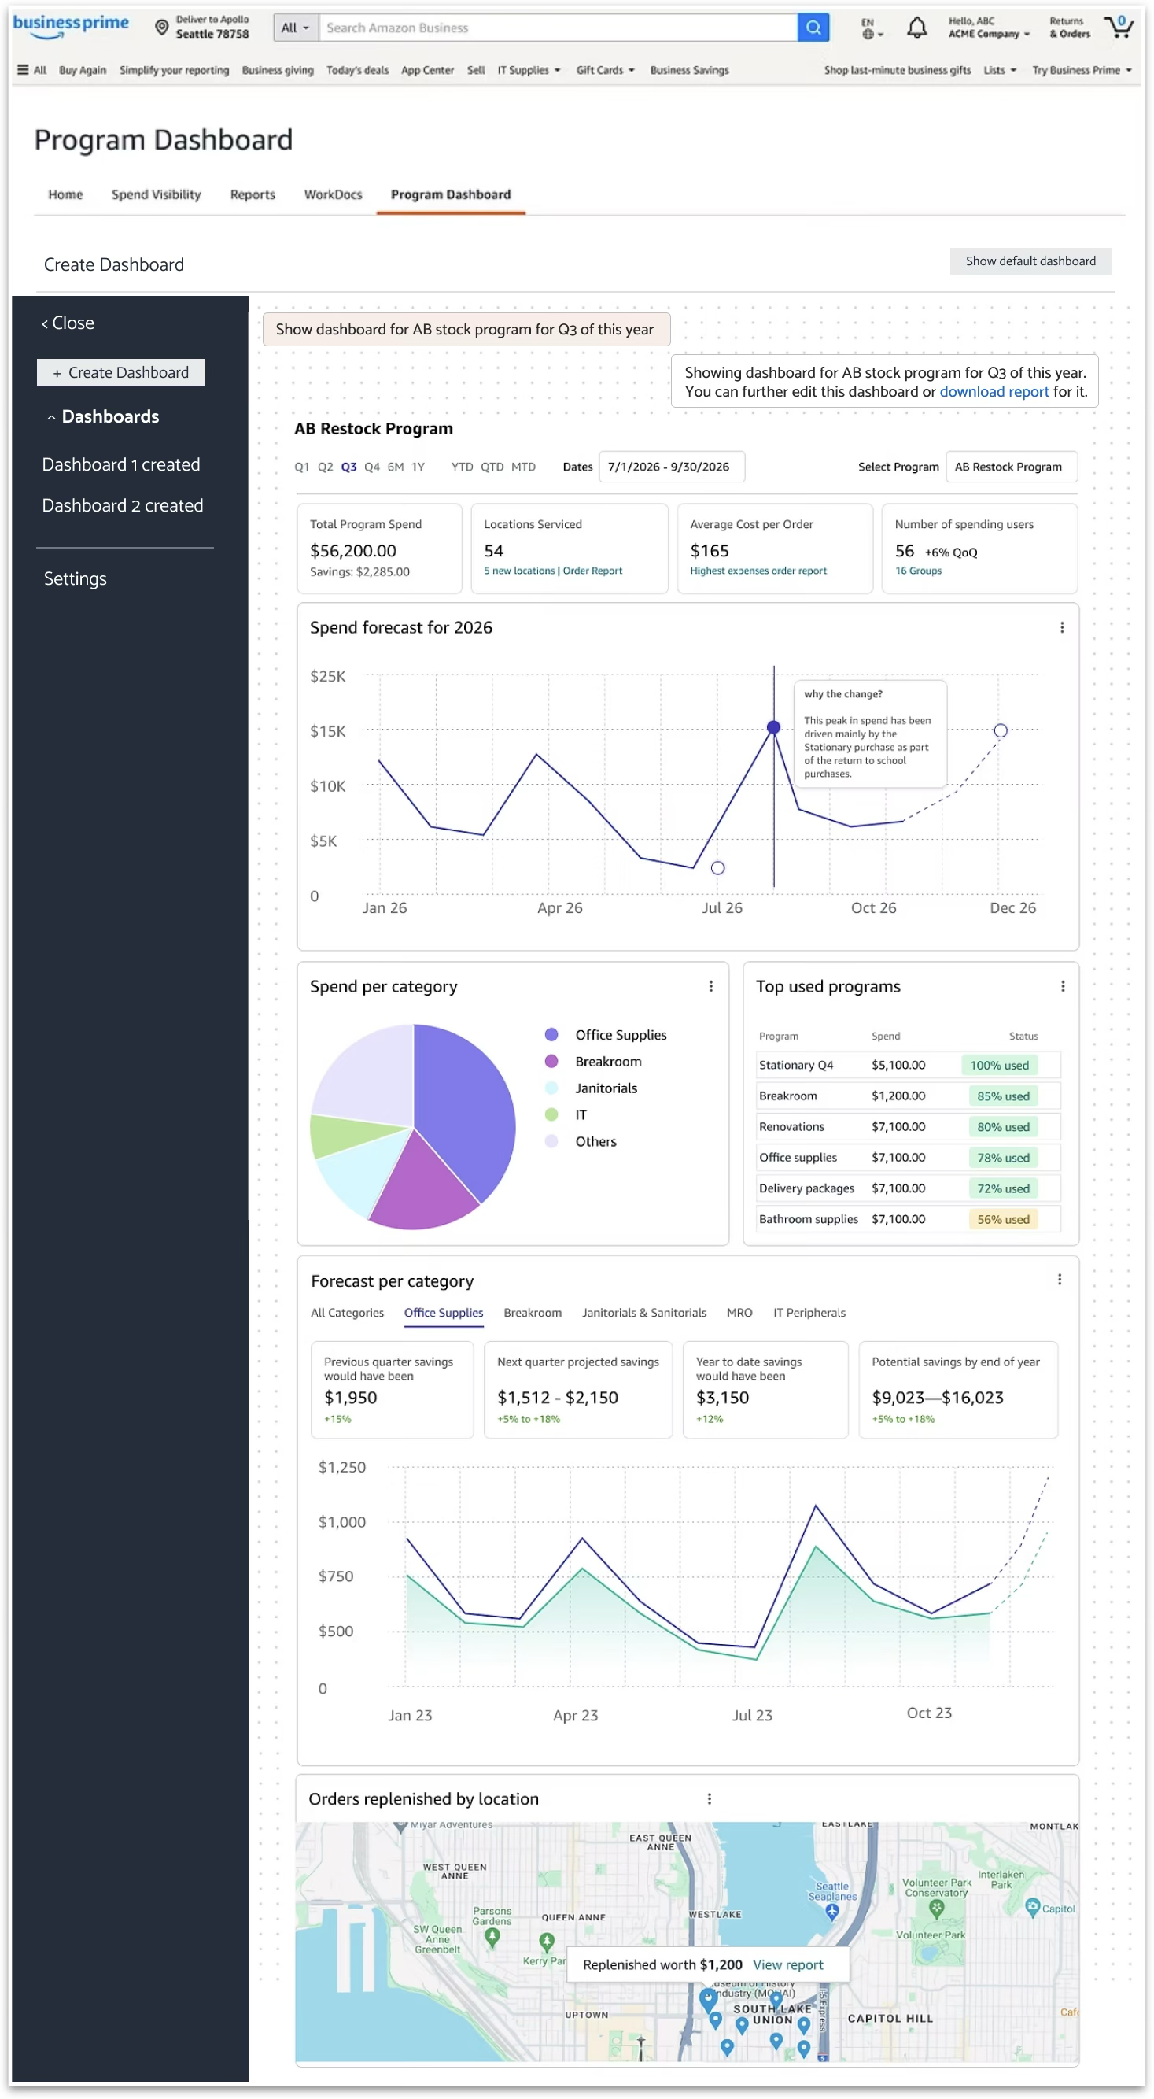Open Spend per category three-dot menu
Screen dimensions: 1154x2099
pos(710,986)
